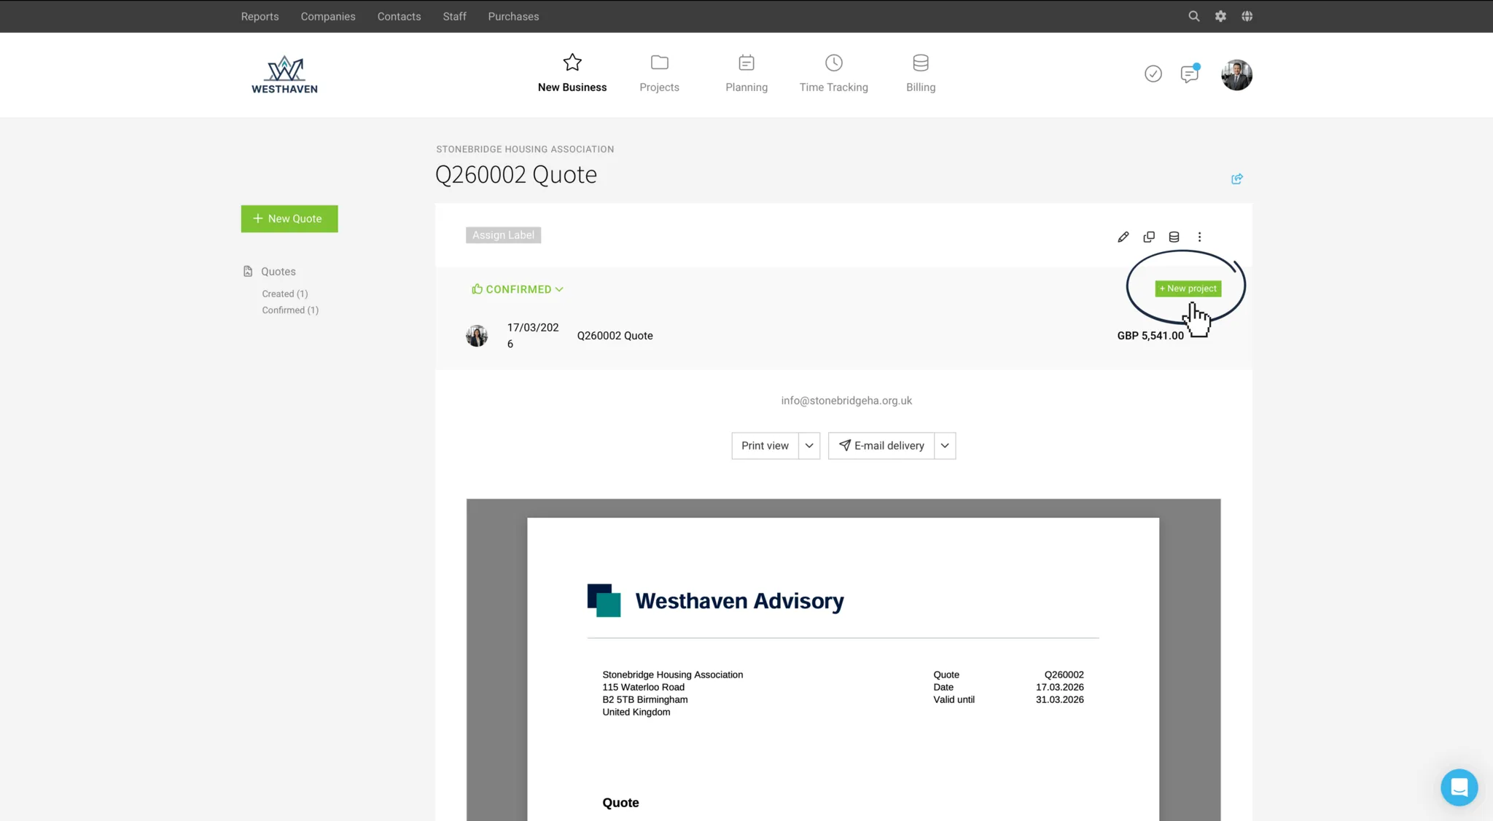Expand the E-mail delivery dropdown arrow
Viewport: 1493px width, 821px height.
tap(945, 446)
